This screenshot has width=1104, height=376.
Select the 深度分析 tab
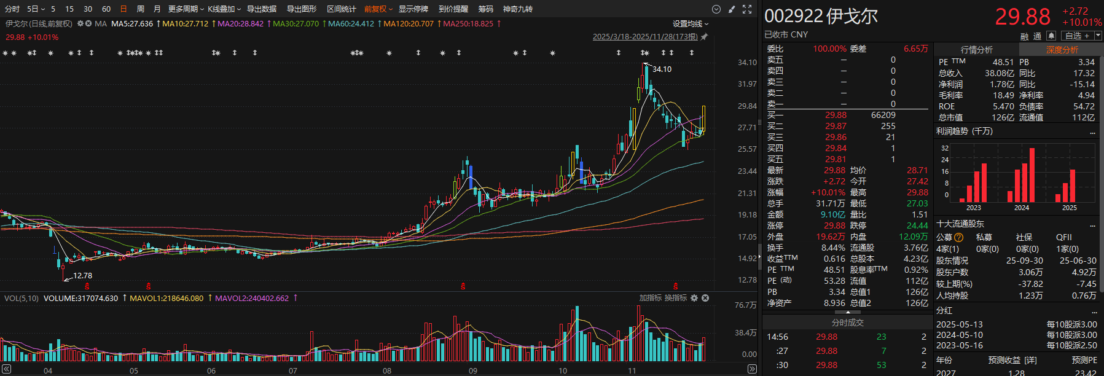tap(1062, 50)
